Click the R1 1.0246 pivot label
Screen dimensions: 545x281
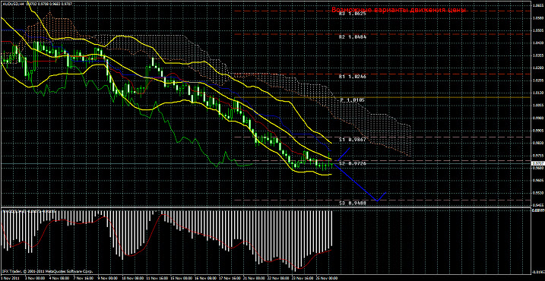pyautogui.click(x=352, y=76)
